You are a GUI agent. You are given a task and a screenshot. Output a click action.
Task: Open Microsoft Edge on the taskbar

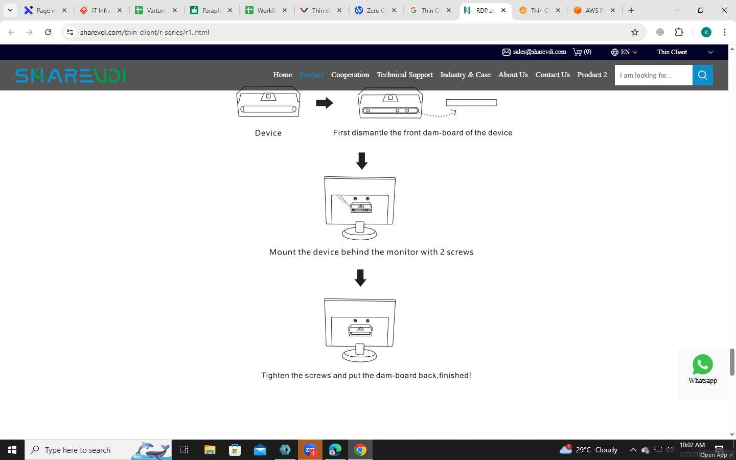(x=335, y=450)
